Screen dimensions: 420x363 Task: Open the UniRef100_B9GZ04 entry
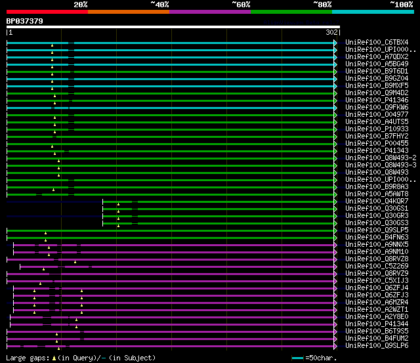coord(377,79)
